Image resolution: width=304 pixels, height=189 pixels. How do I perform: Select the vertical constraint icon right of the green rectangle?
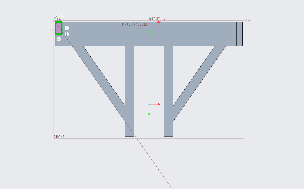tap(67, 28)
